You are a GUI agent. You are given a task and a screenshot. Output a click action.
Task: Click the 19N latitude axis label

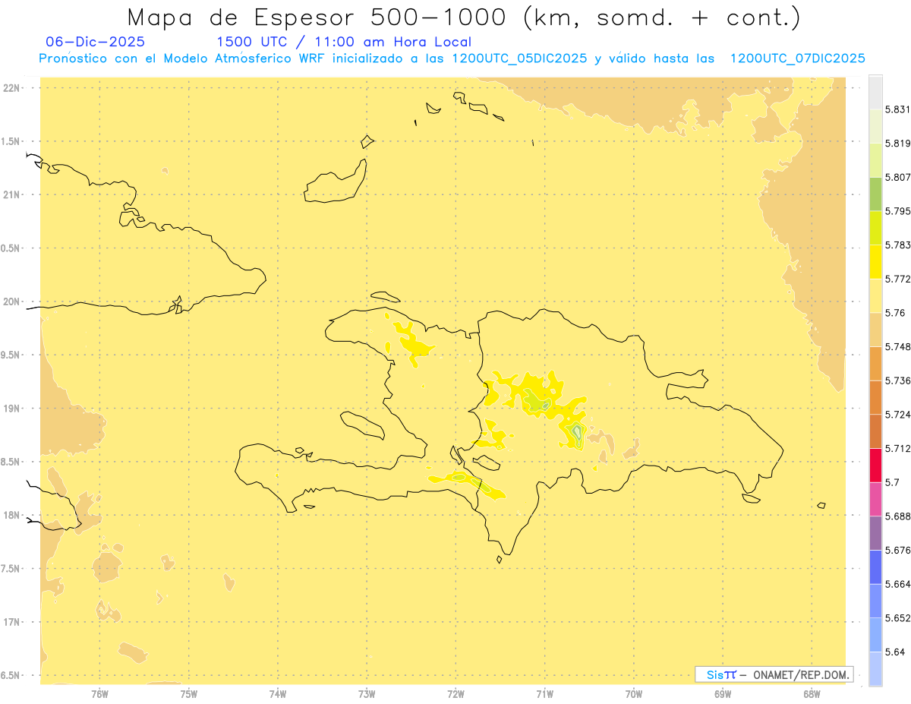click(11, 409)
